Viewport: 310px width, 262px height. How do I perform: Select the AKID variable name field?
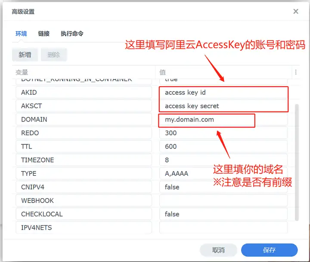coord(84,92)
